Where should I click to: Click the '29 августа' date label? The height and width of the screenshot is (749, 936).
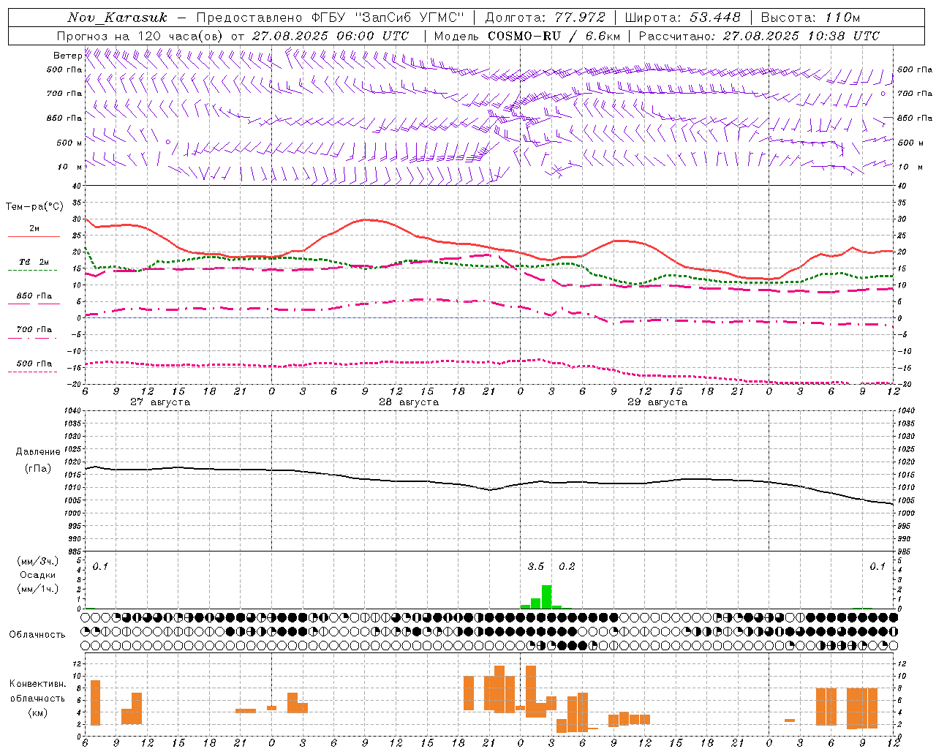[657, 402]
